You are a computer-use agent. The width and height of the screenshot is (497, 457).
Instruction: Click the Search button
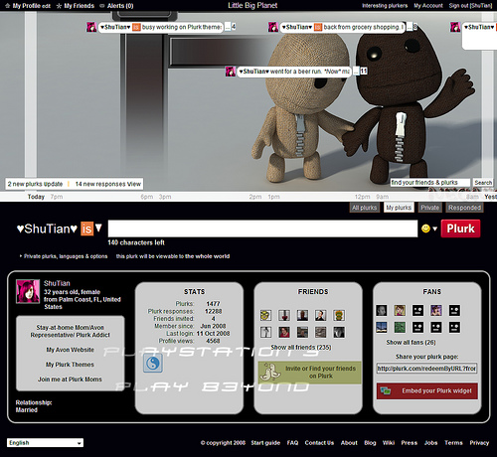(483, 183)
